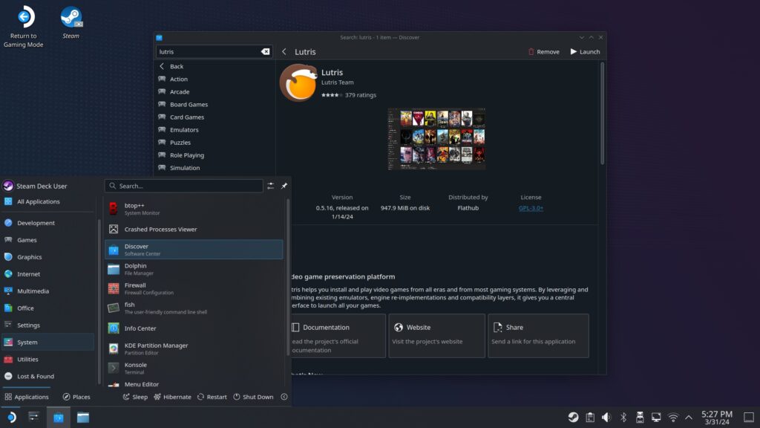Open the Website card for Lutris

pyautogui.click(x=436, y=336)
